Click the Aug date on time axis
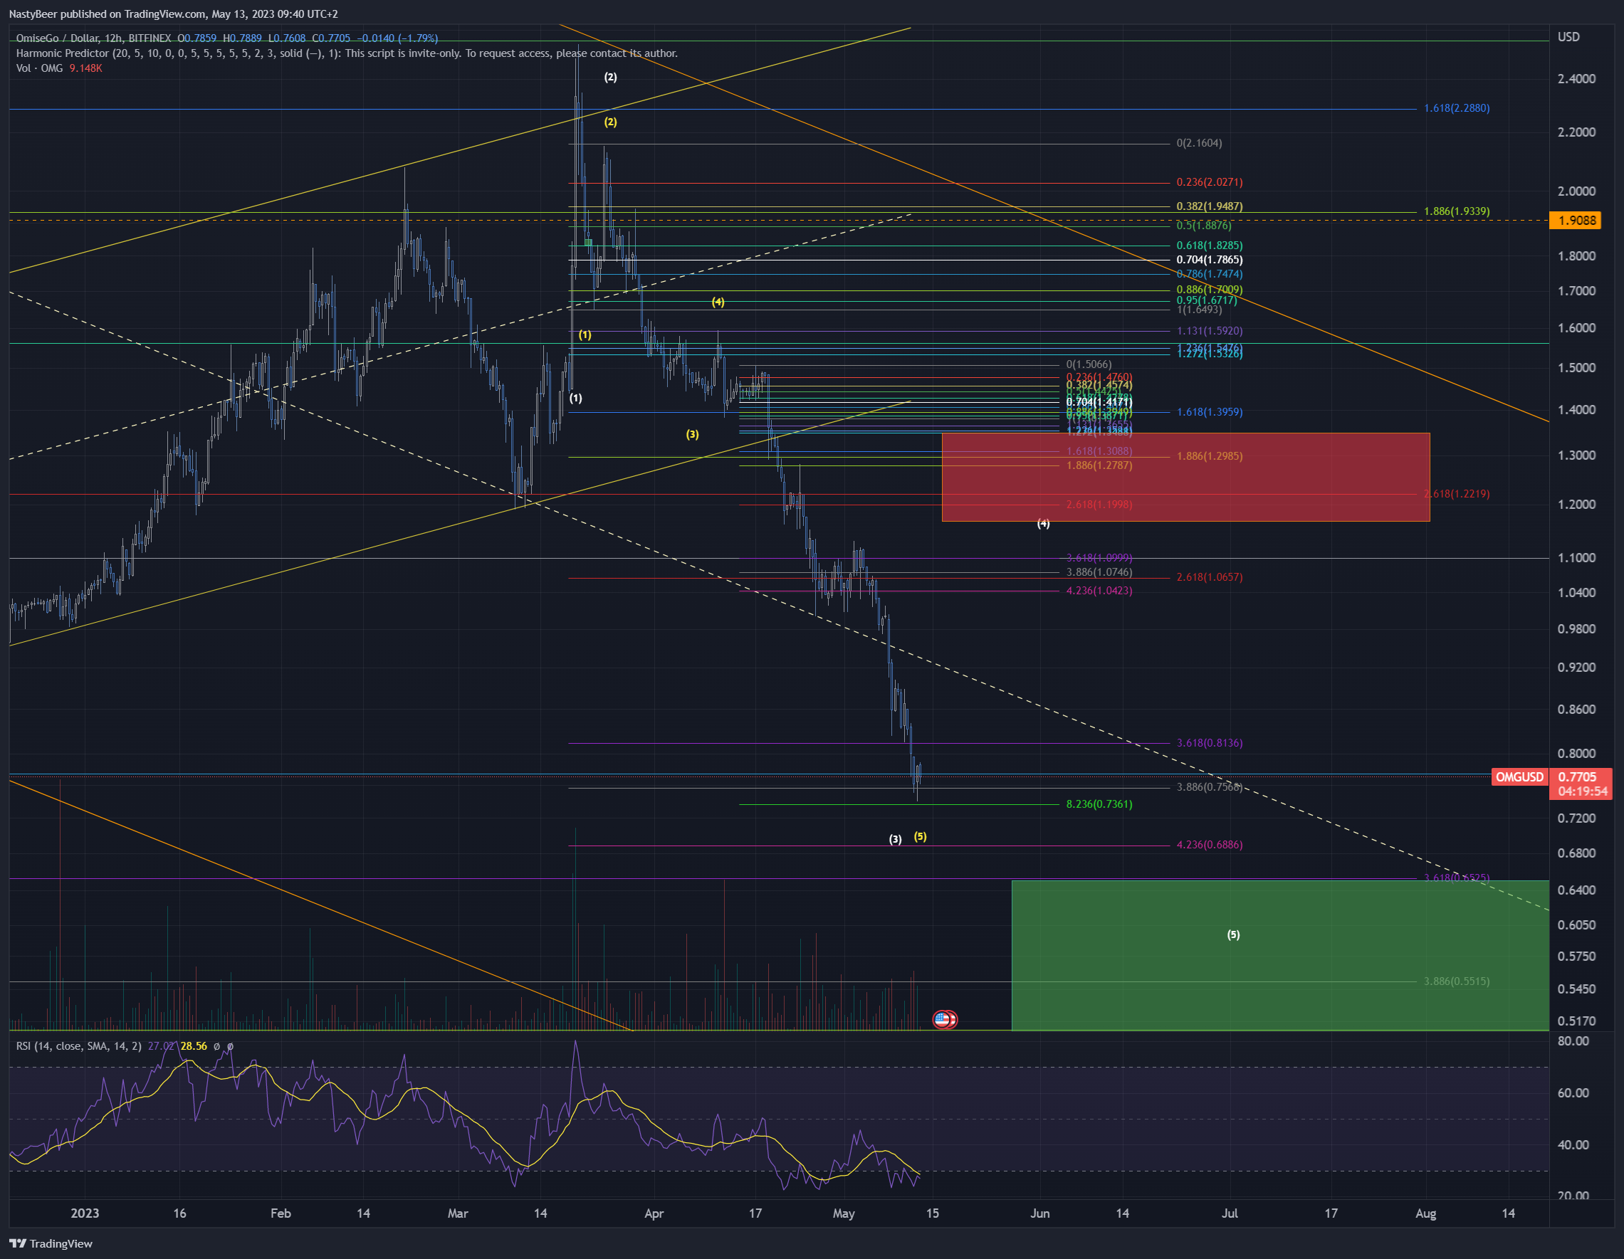This screenshot has height=1259, width=1624. point(1425,1213)
